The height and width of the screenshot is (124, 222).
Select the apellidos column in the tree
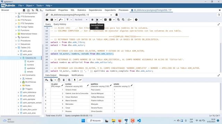tap(31, 68)
